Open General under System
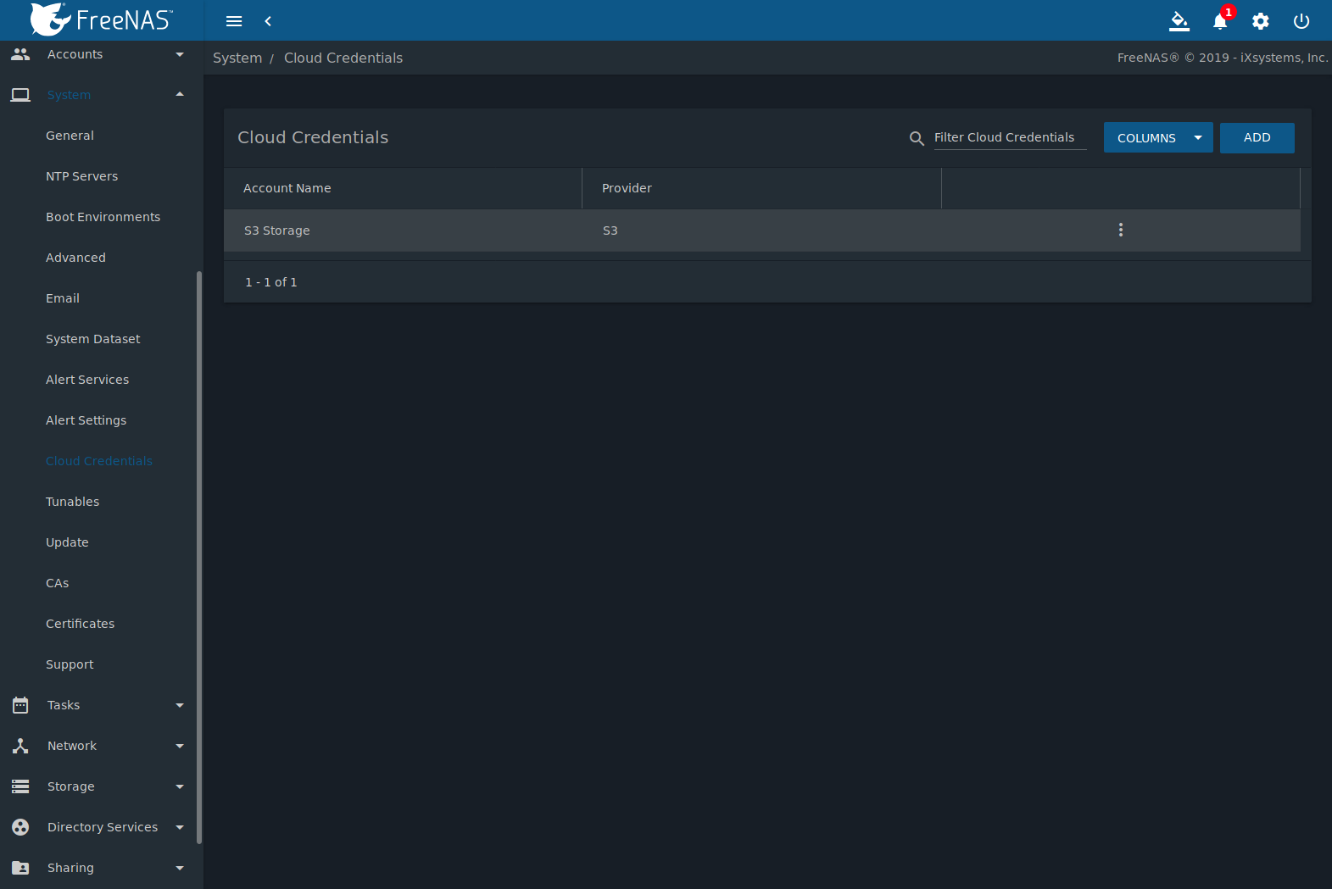Image resolution: width=1332 pixels, height=889 pixels. pyautogui.click(x=70, y=136)
